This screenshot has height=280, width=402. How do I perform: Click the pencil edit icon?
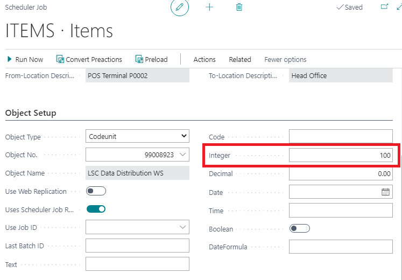tap(180, 8)
